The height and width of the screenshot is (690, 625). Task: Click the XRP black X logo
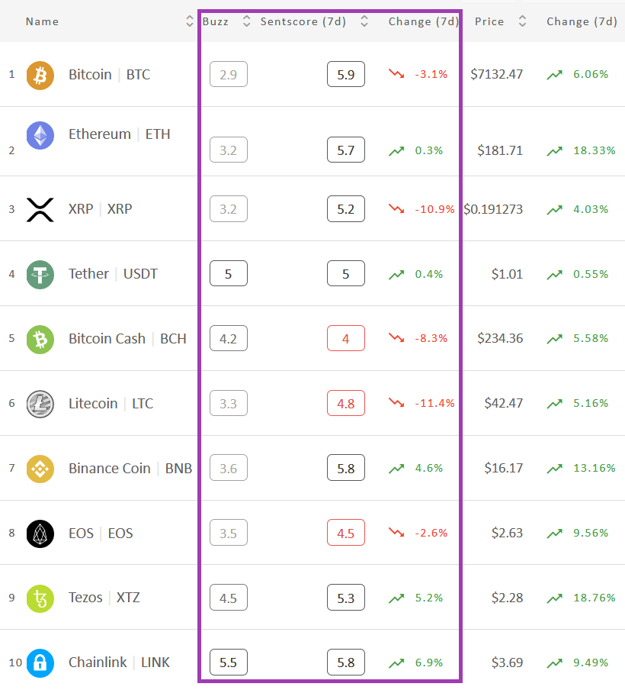pyautogui.click(x=40, y=209)
